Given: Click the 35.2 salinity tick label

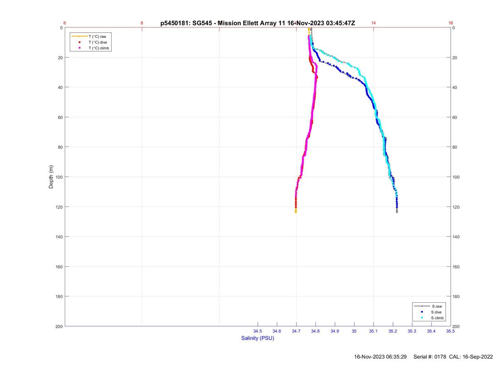Looking at the screenshot, I should [x=393, y=331].
